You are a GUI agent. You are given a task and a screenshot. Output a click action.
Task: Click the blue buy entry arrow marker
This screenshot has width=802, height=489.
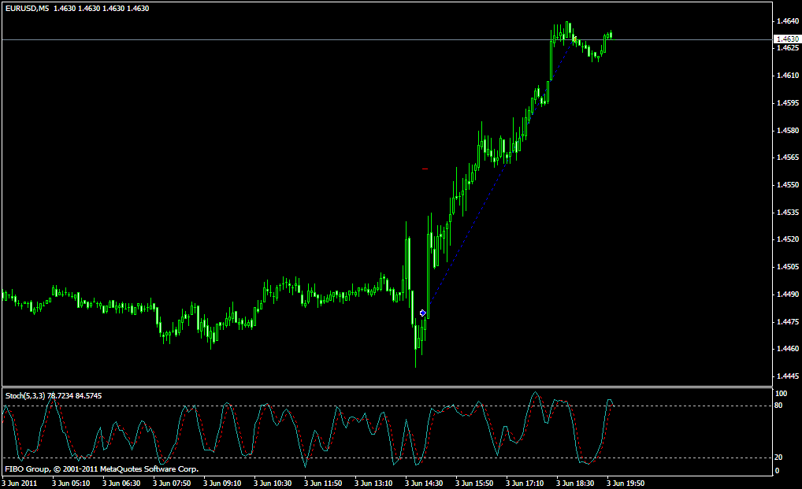pos(423,313)
